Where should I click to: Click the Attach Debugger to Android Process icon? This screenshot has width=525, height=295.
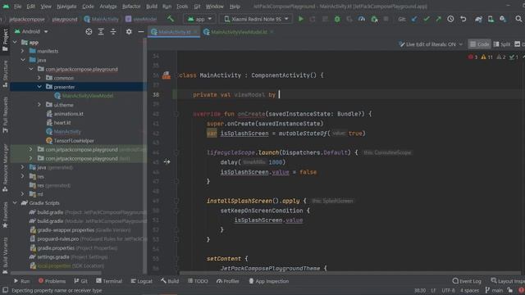[374, 19]
